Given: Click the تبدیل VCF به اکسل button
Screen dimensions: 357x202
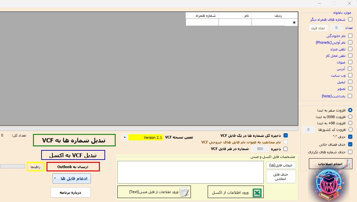Looking at the screenshot, I should (73, 155).
